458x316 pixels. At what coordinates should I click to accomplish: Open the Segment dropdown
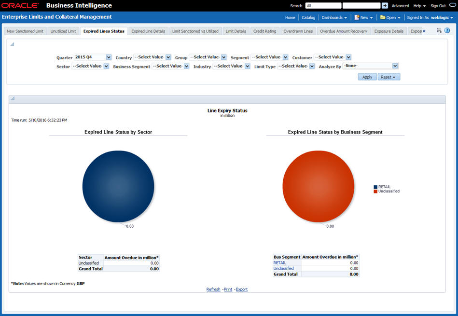(x=285, y=57)
